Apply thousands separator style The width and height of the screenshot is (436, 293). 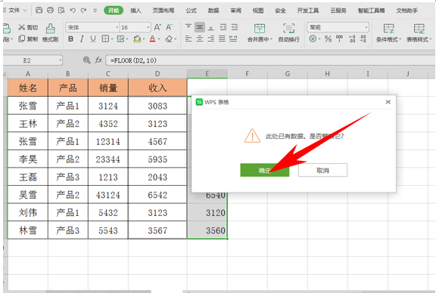(340, 39)
